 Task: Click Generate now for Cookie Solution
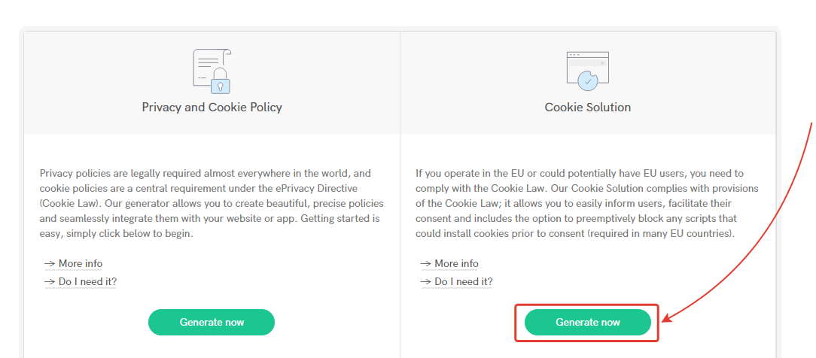click(x=588, y=322)
